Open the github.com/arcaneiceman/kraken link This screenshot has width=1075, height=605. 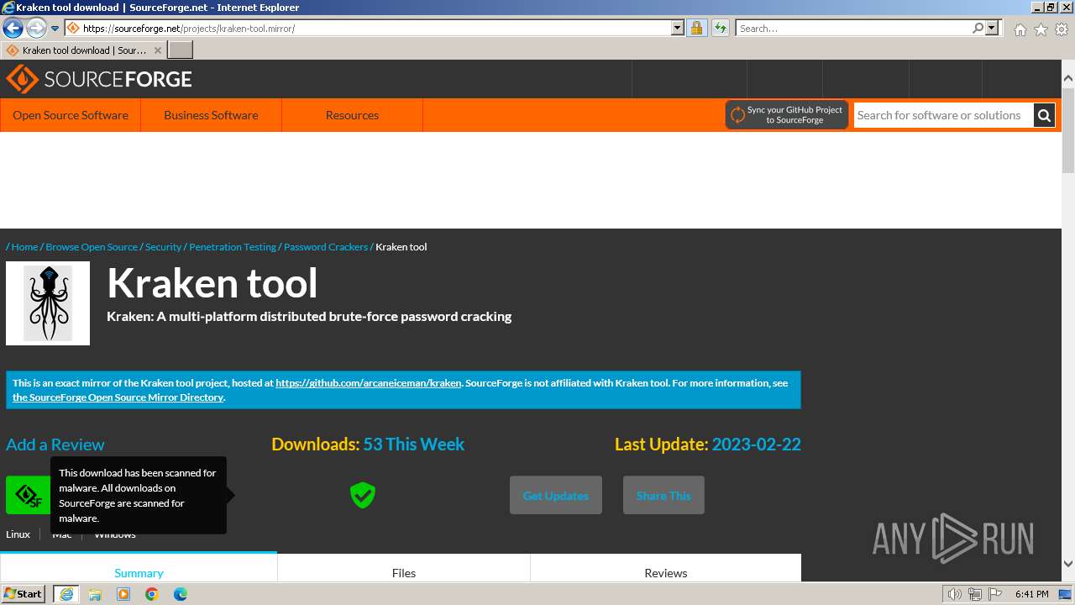coord(369,383)
